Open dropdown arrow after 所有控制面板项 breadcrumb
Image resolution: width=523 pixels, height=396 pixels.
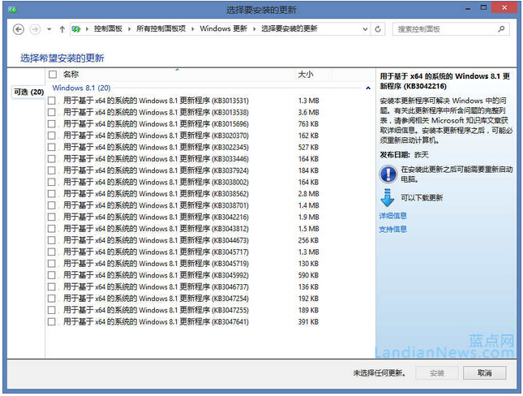[x=193, y=29]
